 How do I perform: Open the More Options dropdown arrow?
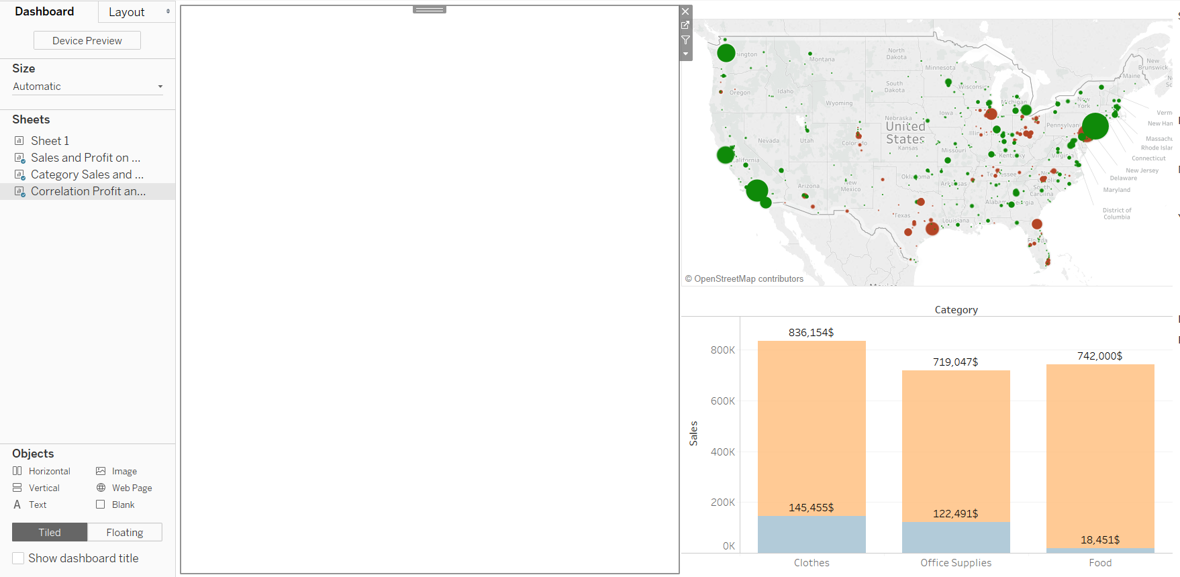click(685, 54)
